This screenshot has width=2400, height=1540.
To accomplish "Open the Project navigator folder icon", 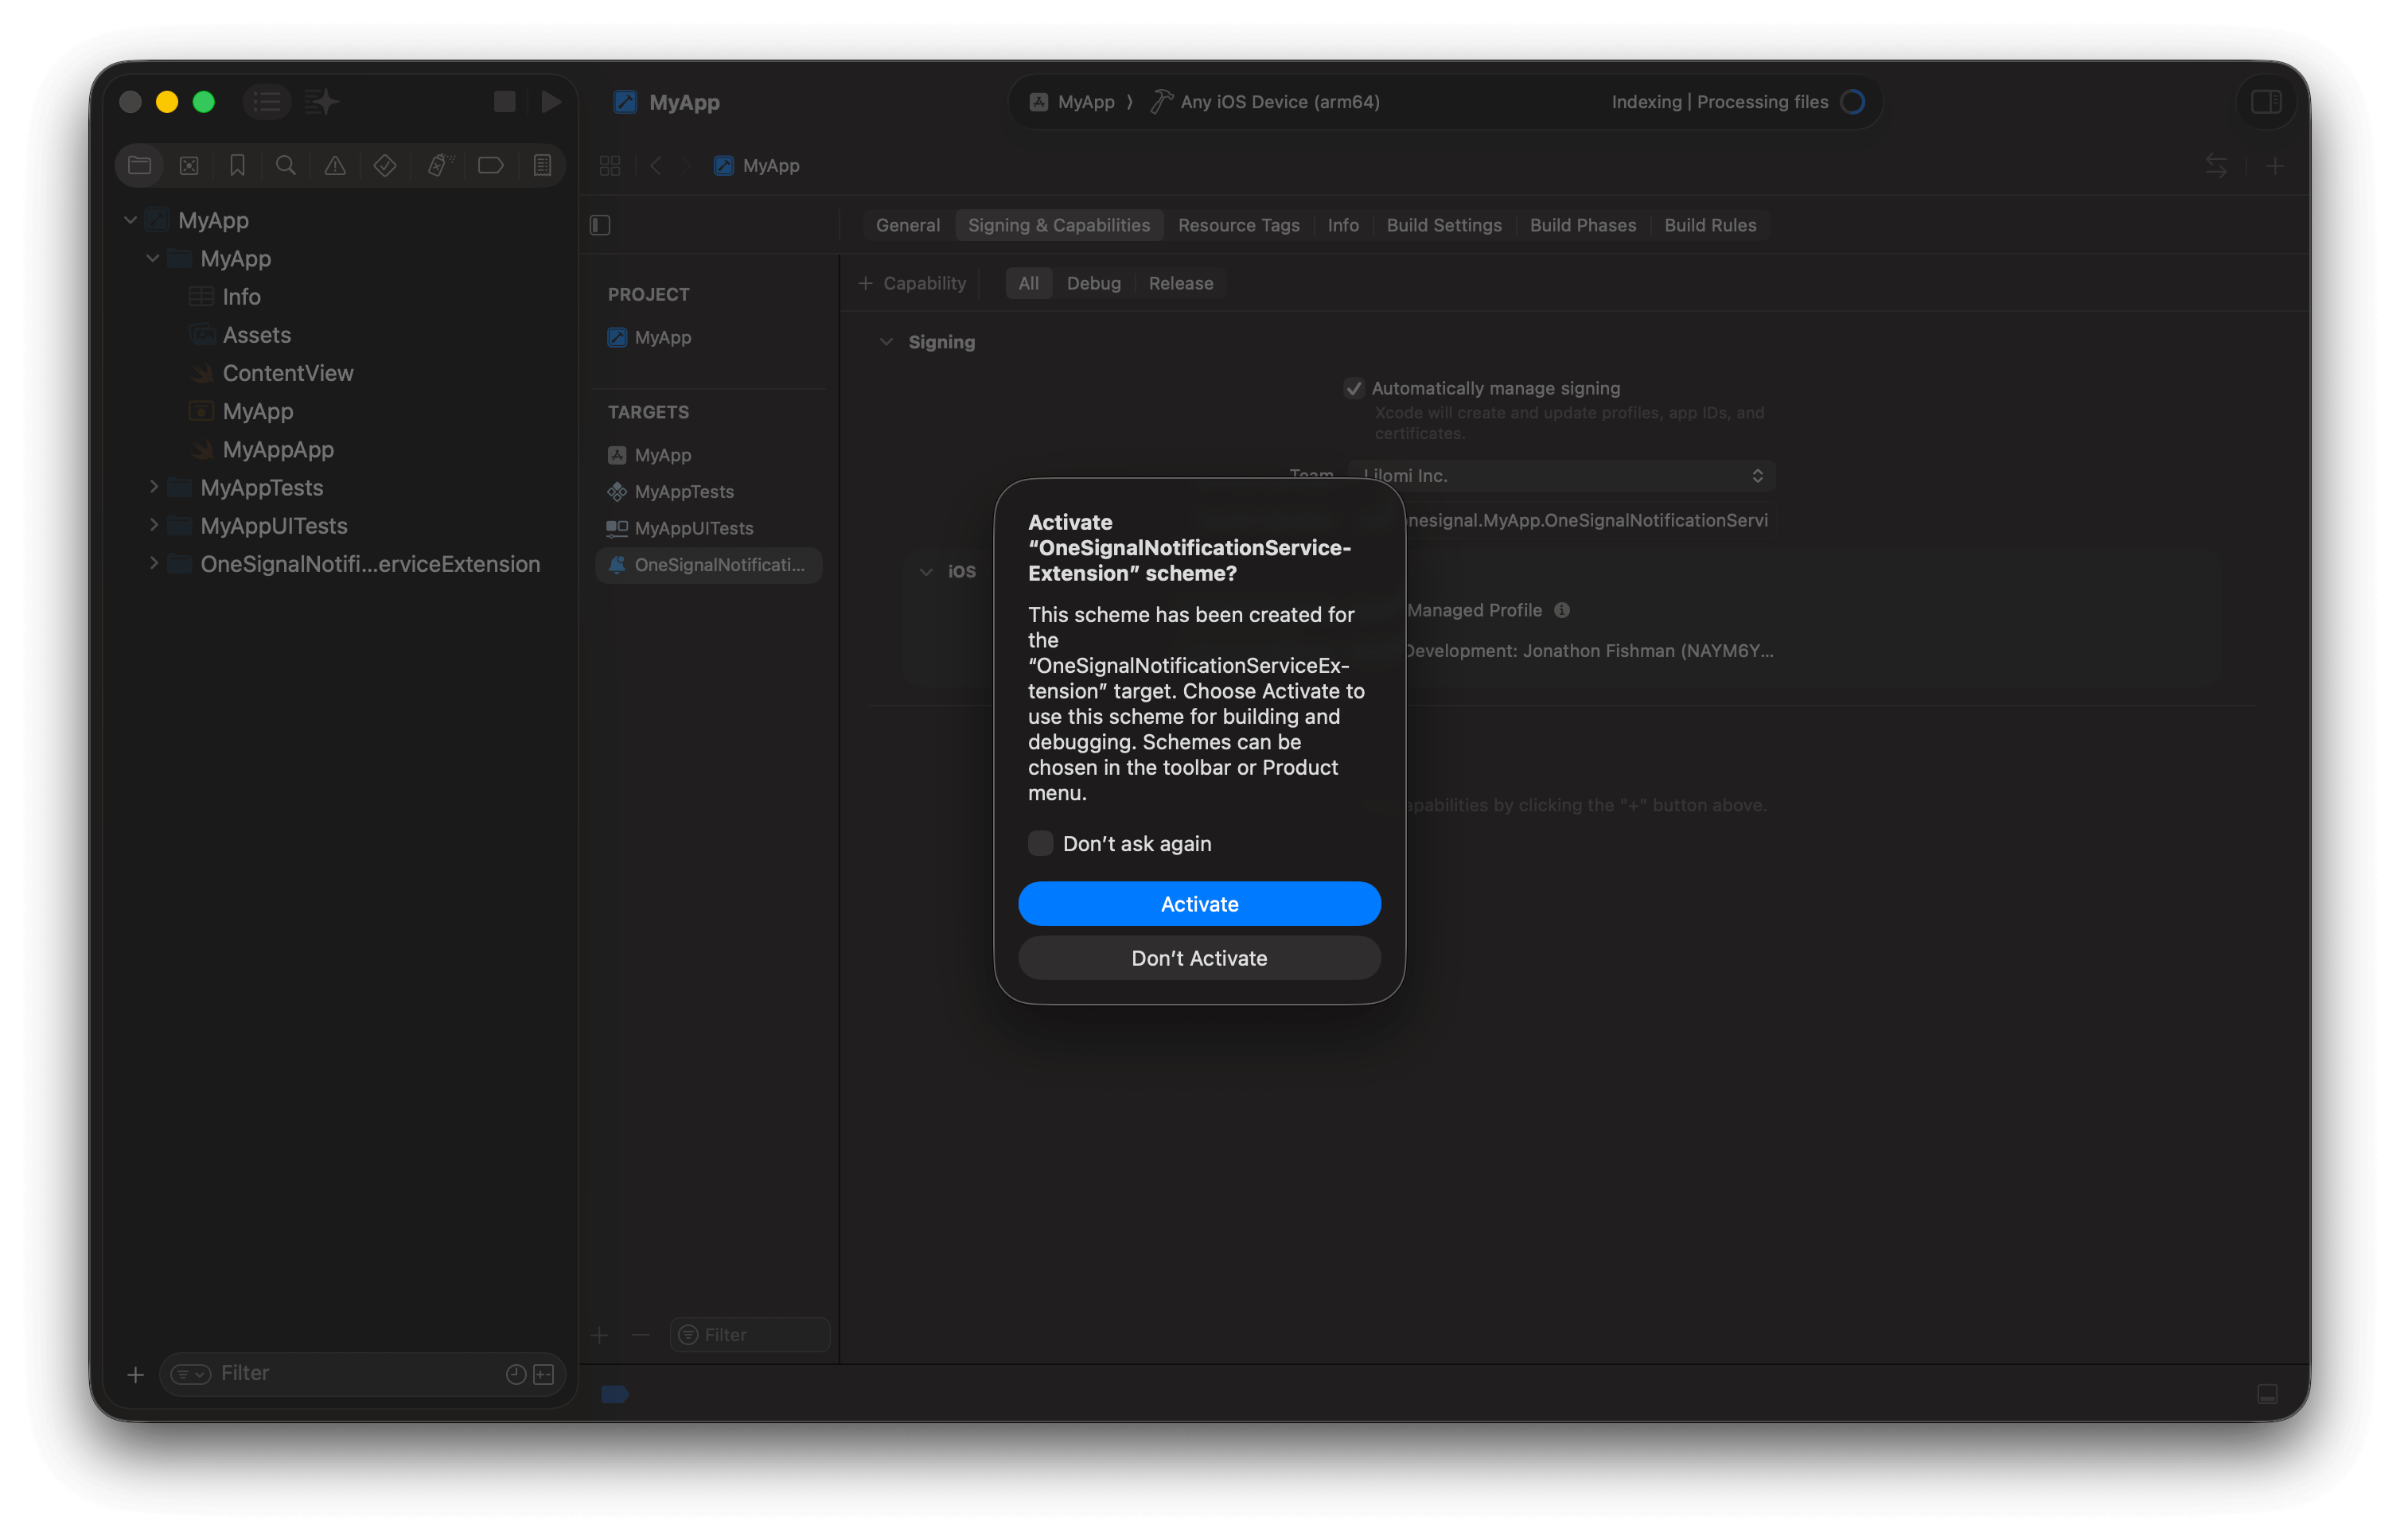I will tap(139, 165).
